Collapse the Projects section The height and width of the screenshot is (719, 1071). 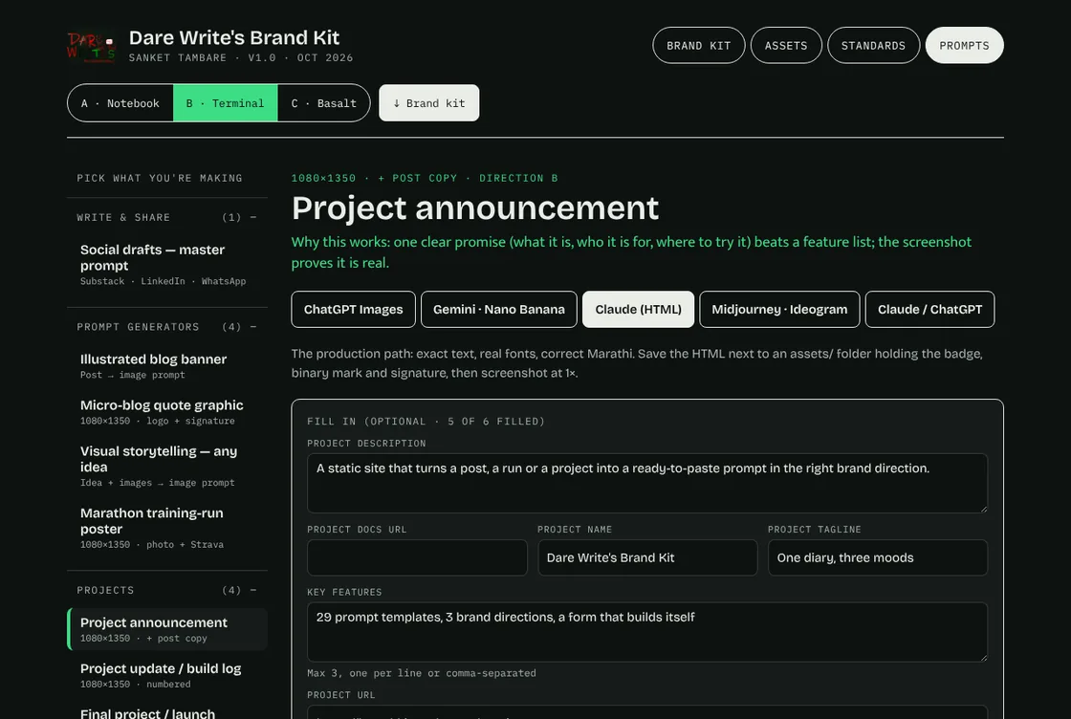tap(253, 590)
